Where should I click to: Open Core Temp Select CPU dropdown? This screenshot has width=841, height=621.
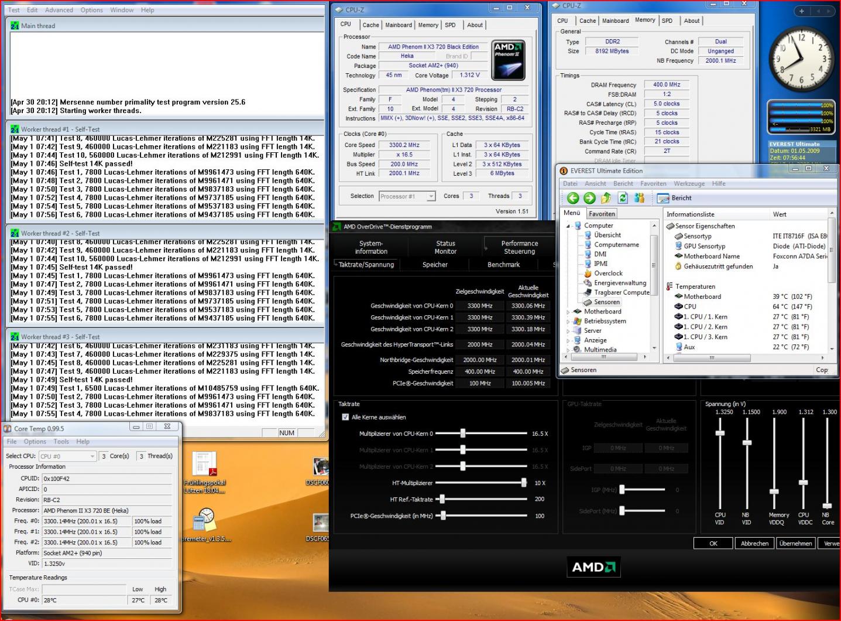coord(92,456)
